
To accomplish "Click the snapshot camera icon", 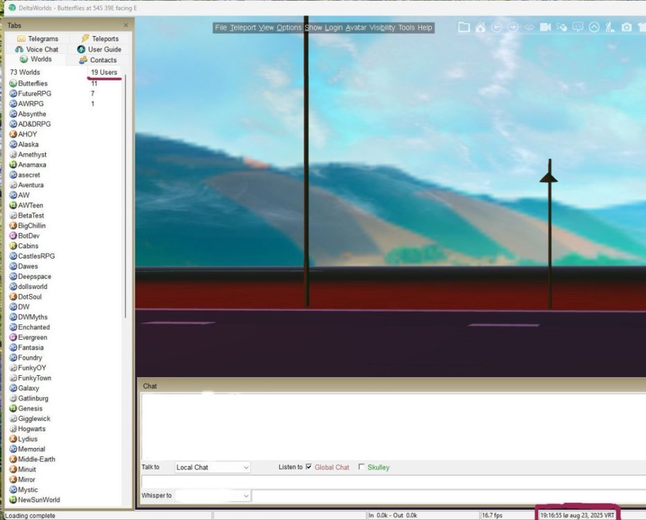I will point(627,27).
